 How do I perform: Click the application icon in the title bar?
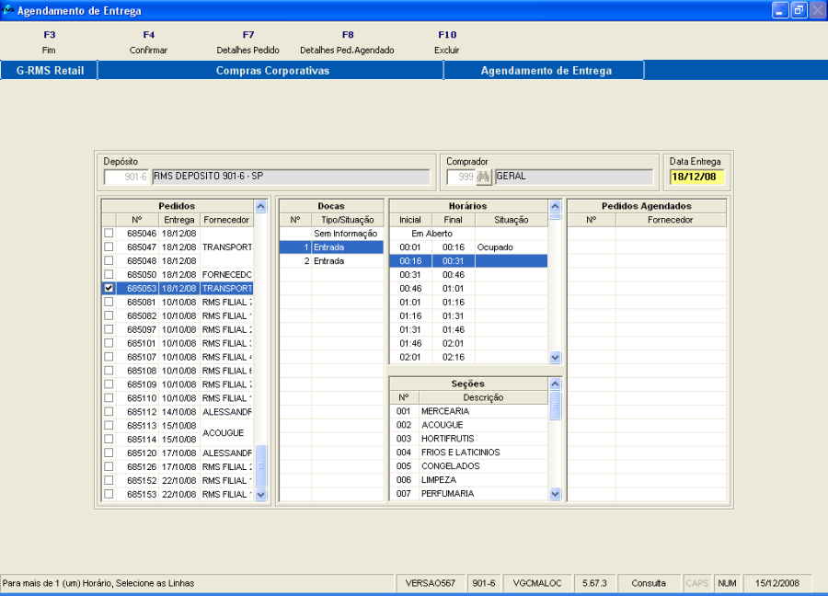(x=8, y=10)
